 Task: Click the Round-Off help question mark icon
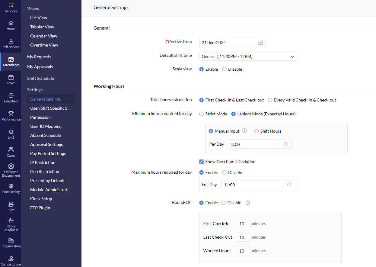click(x=248, y=203)
